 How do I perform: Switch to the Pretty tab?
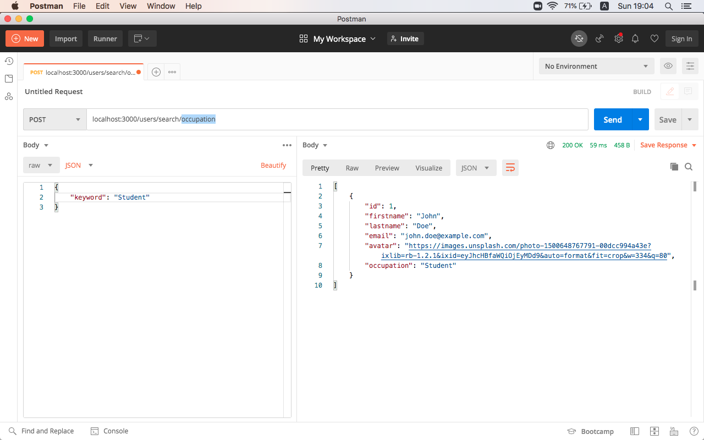pos(320,168)
